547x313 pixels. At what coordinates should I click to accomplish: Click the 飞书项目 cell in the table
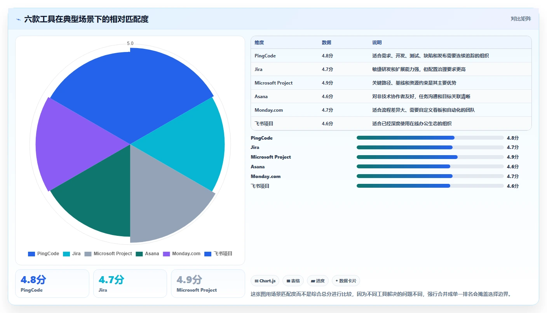point(264,124)
